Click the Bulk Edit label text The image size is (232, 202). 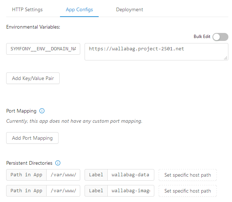(202, 37)
